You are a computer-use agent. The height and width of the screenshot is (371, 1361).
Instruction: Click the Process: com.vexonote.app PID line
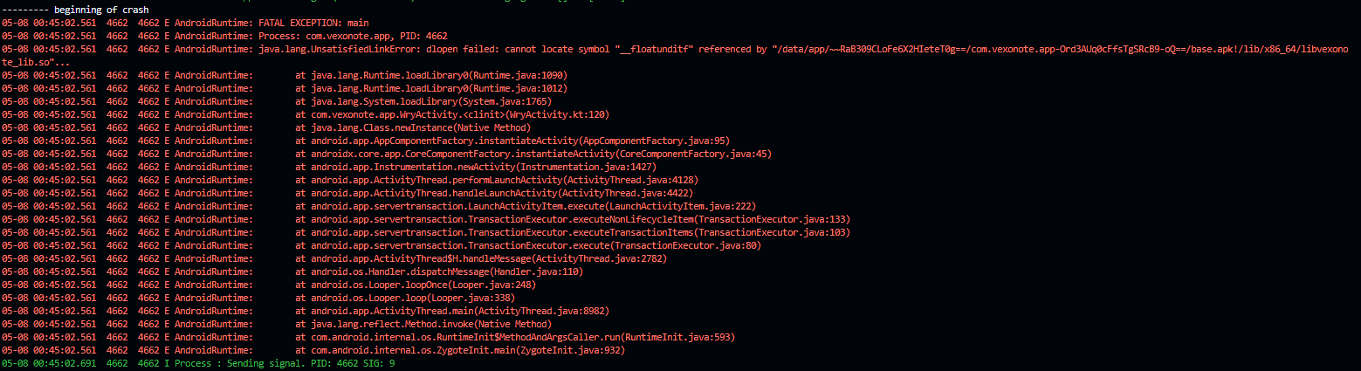pyautogui.click(x=225, y=36)
